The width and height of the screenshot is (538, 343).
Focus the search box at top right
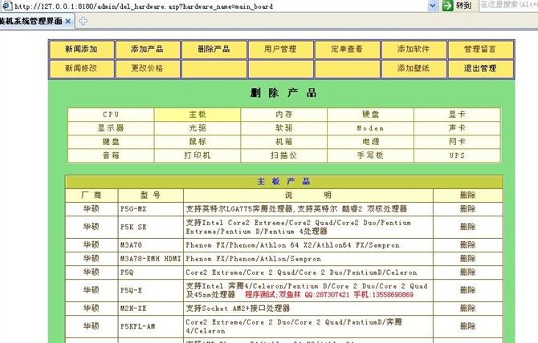[508, 5]
